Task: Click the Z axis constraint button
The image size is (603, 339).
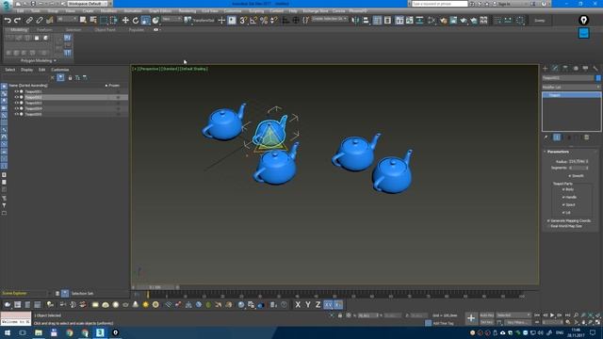Action: click(x=318, y=305)
